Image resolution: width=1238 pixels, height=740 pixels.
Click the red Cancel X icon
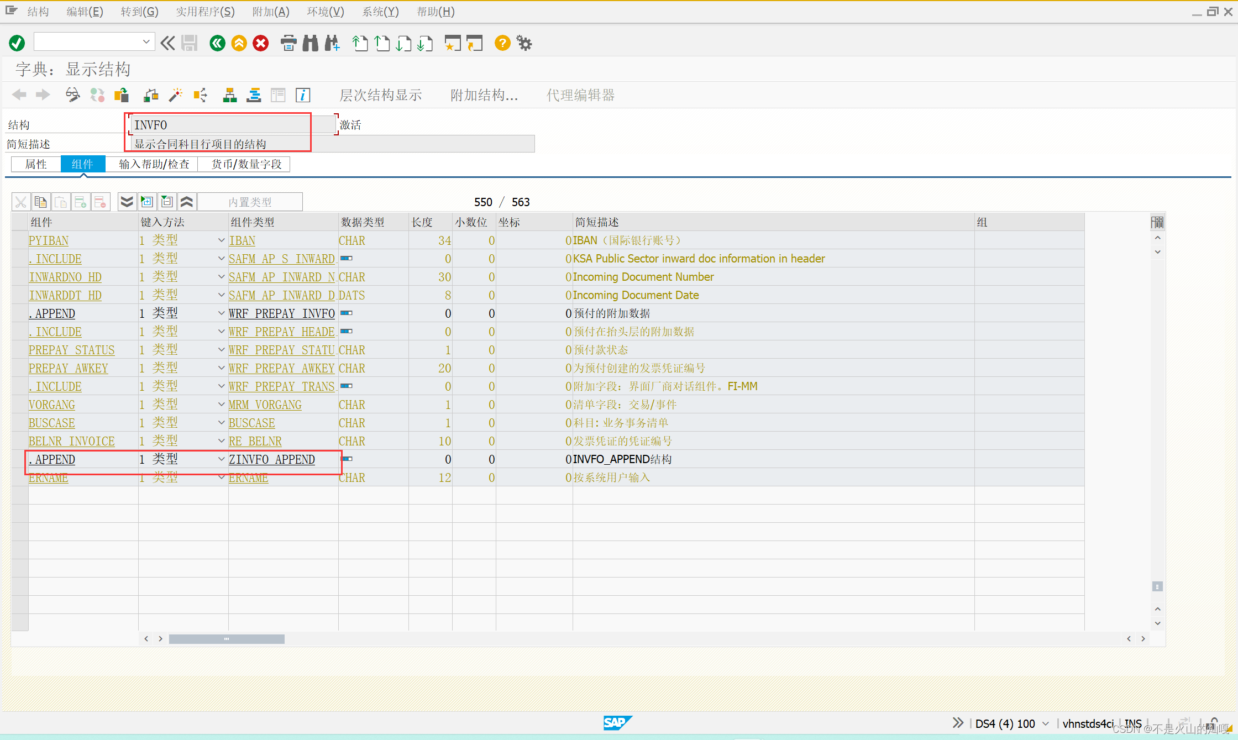click(261, 43)
